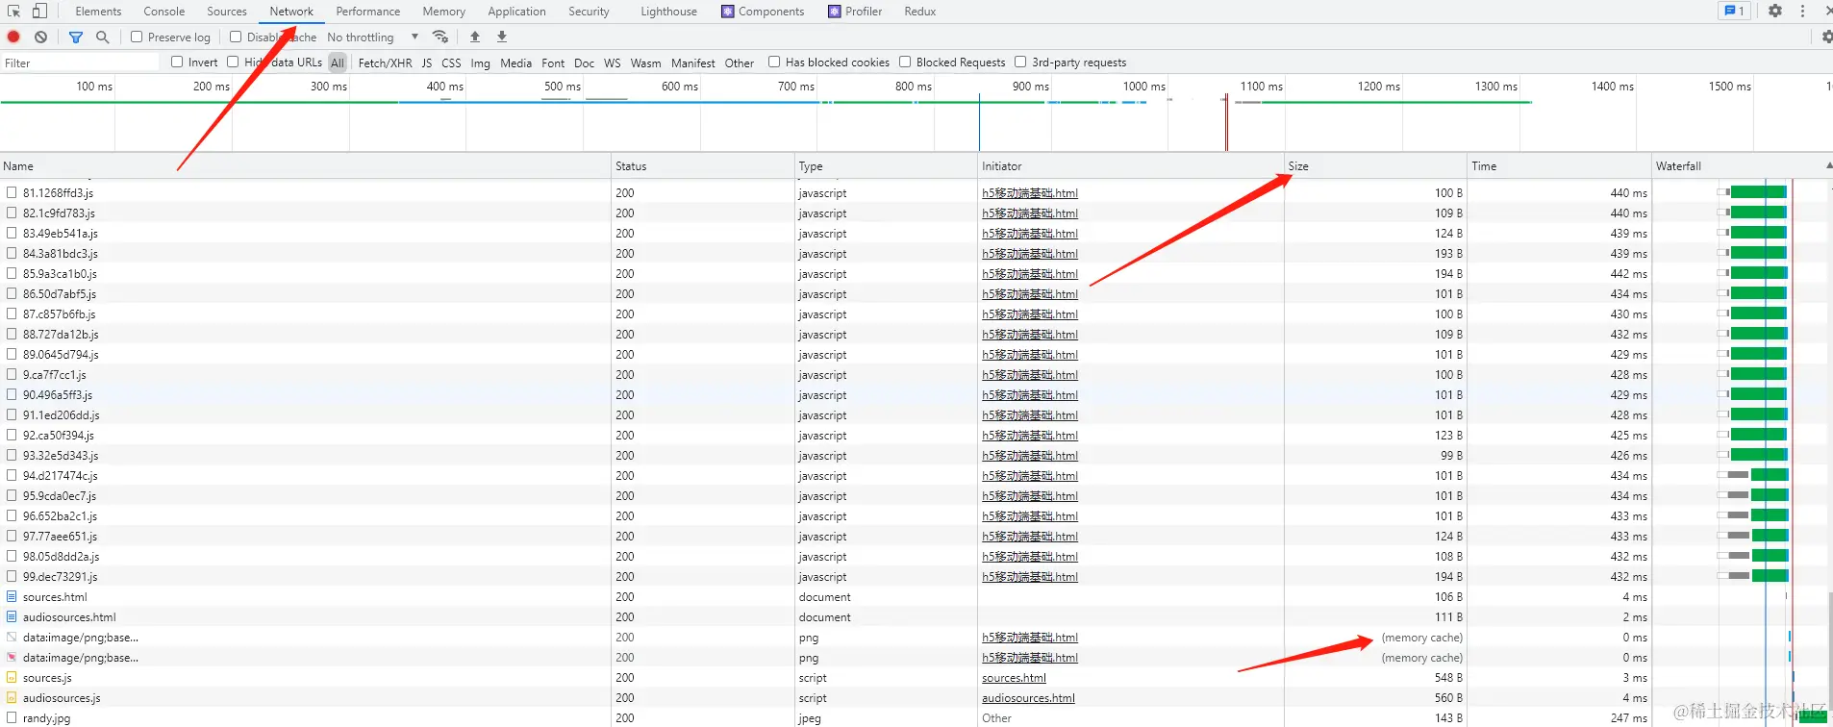Switch to the Elements tab

(x=98, y=12)
